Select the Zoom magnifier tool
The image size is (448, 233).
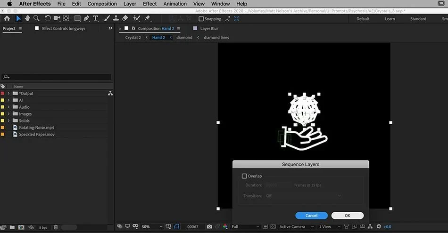click(36, 18)
